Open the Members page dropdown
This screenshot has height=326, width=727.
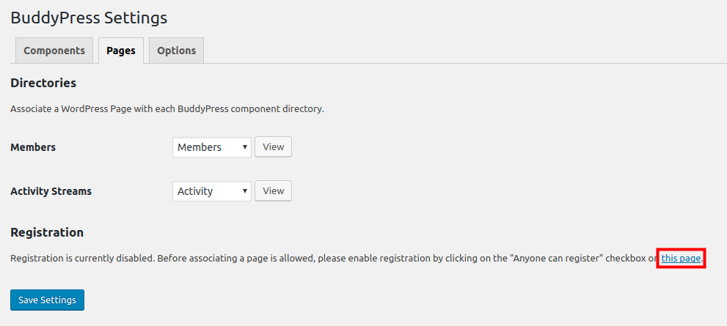pyautogui.click(x=212, y=147)
